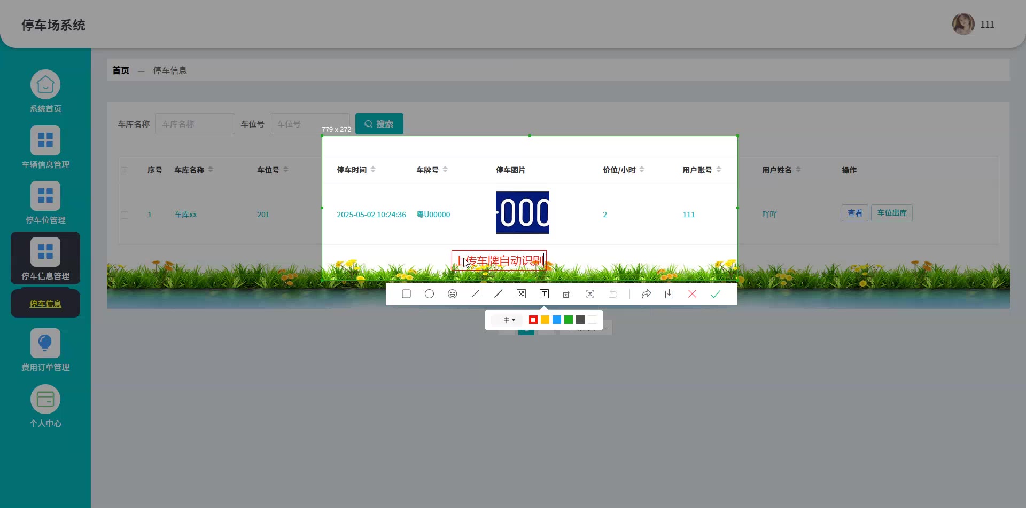Save the screenshot with the download icon

coord(669,294)
